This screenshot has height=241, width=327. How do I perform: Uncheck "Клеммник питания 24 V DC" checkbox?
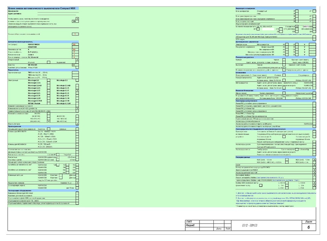(x=77, y=109)
